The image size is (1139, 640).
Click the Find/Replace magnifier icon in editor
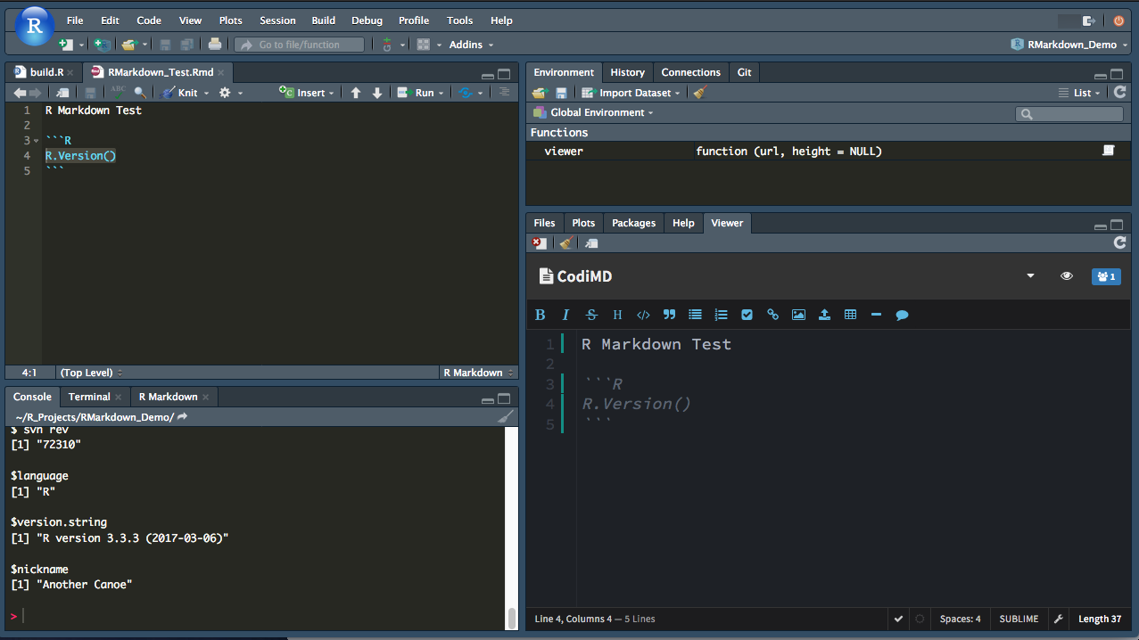coord(140,93)
